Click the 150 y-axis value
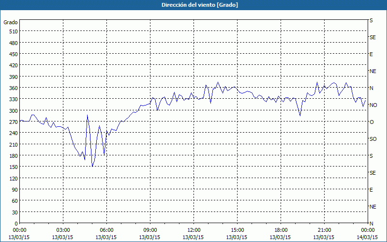This screenshot has width=387, height=242. click(14, 167)
